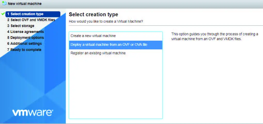The image size is (263, 124).
Task: Go to step 1 Select creation type
Action: click(33, 14)
